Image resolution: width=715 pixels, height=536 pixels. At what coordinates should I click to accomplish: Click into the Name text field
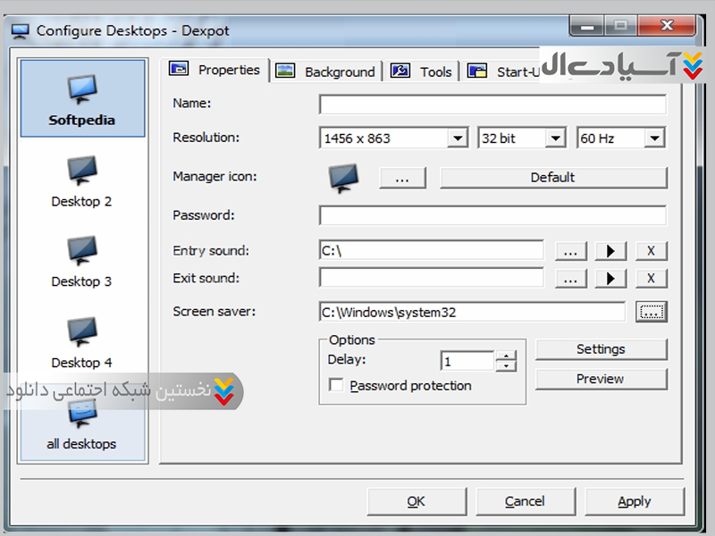pos(492,105)
